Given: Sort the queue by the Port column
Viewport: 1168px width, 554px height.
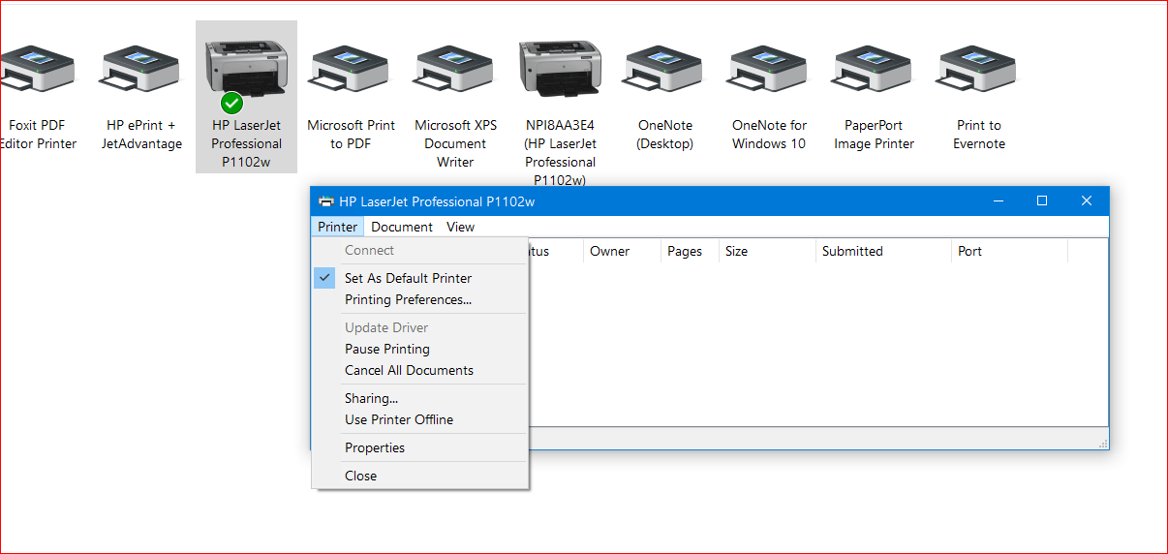Looking at the screenshot, I should click(1009, 251).
